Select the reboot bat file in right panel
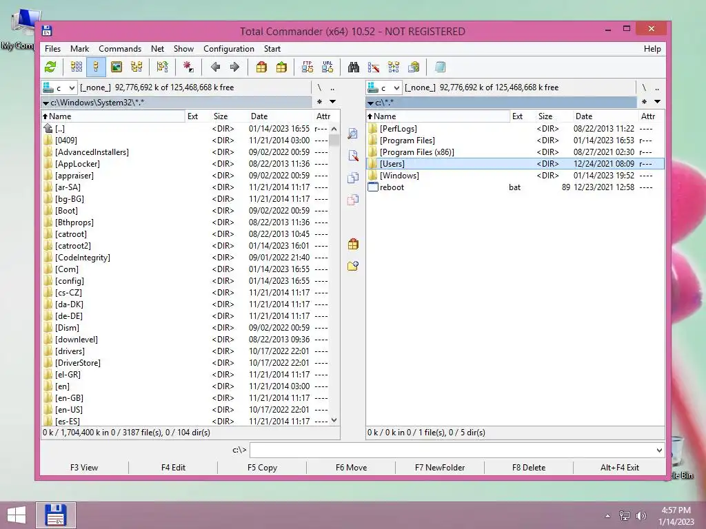The height and width of the screenshot is (529, 706). pos(515,187)
